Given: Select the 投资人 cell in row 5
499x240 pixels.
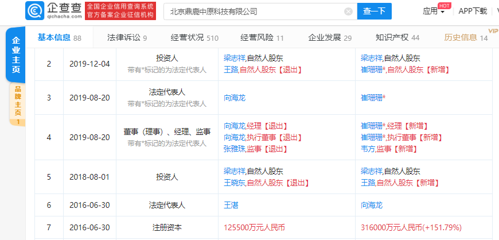Looking at the screenshot, I should click(x=167, y=177).
